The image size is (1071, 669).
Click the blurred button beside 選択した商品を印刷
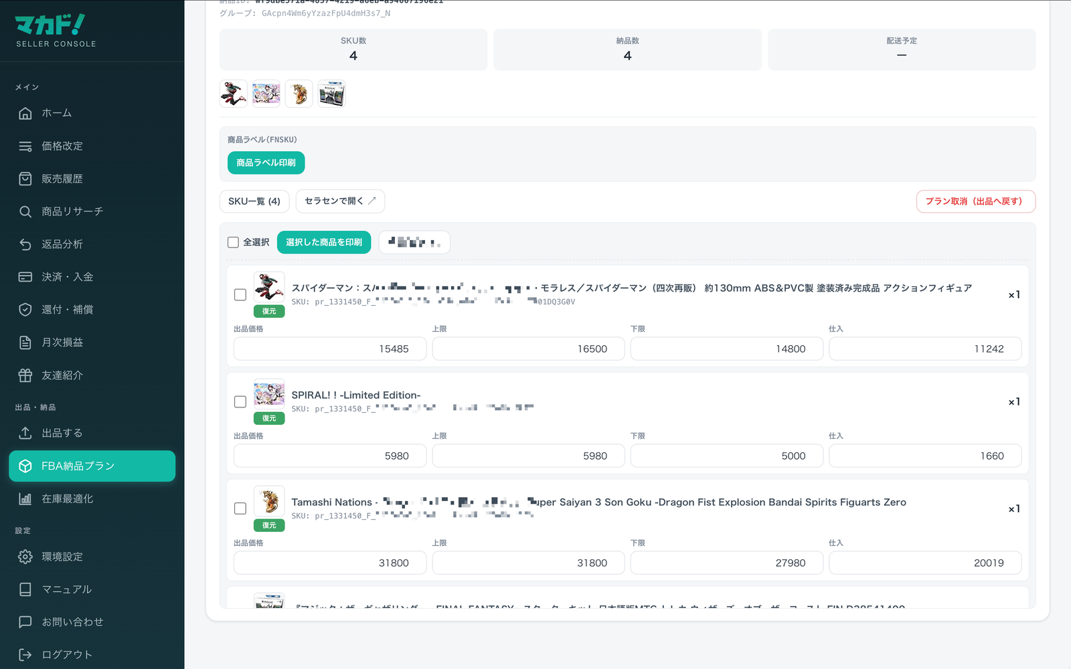[414, 242]
